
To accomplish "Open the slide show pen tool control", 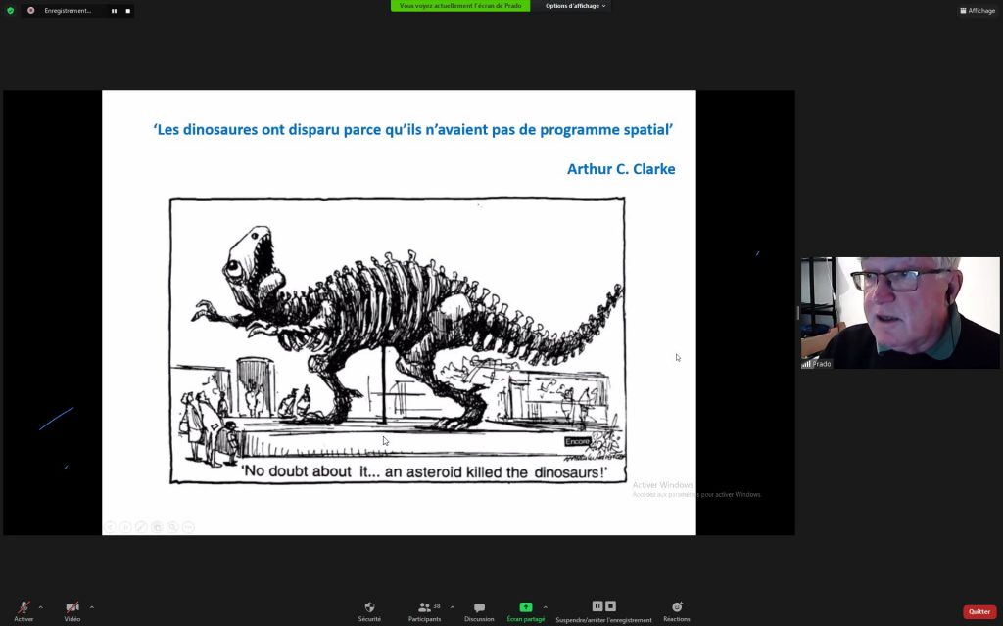I will coord(141,527).
